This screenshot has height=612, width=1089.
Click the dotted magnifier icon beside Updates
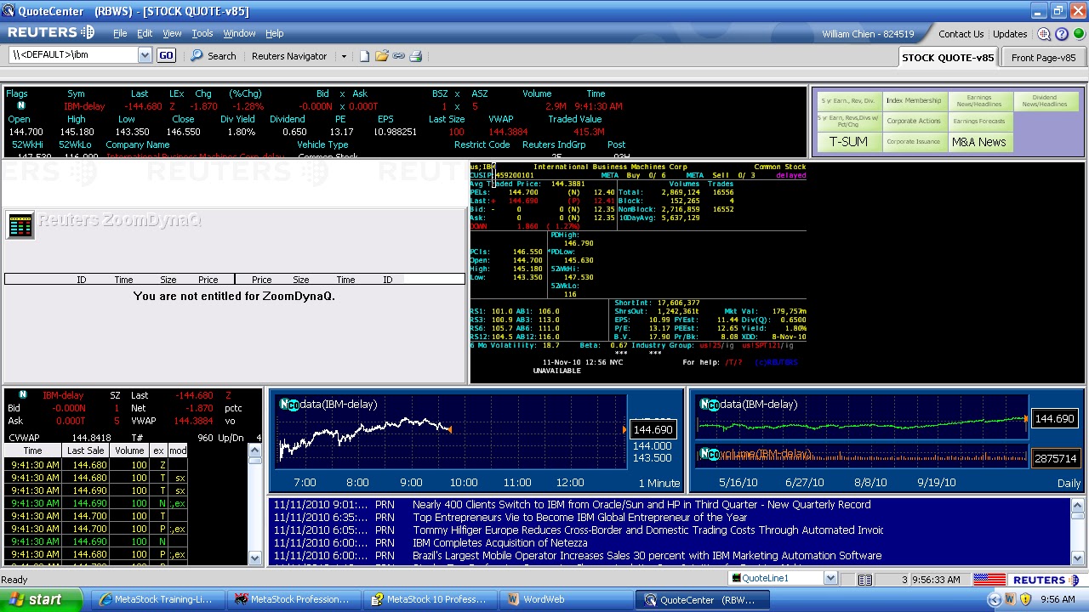tap(1044, 34)
